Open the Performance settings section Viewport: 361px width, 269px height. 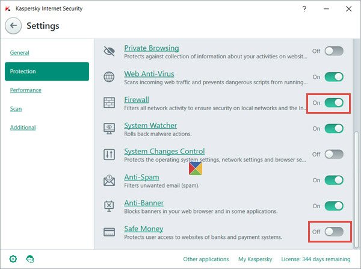click(26, 90)
